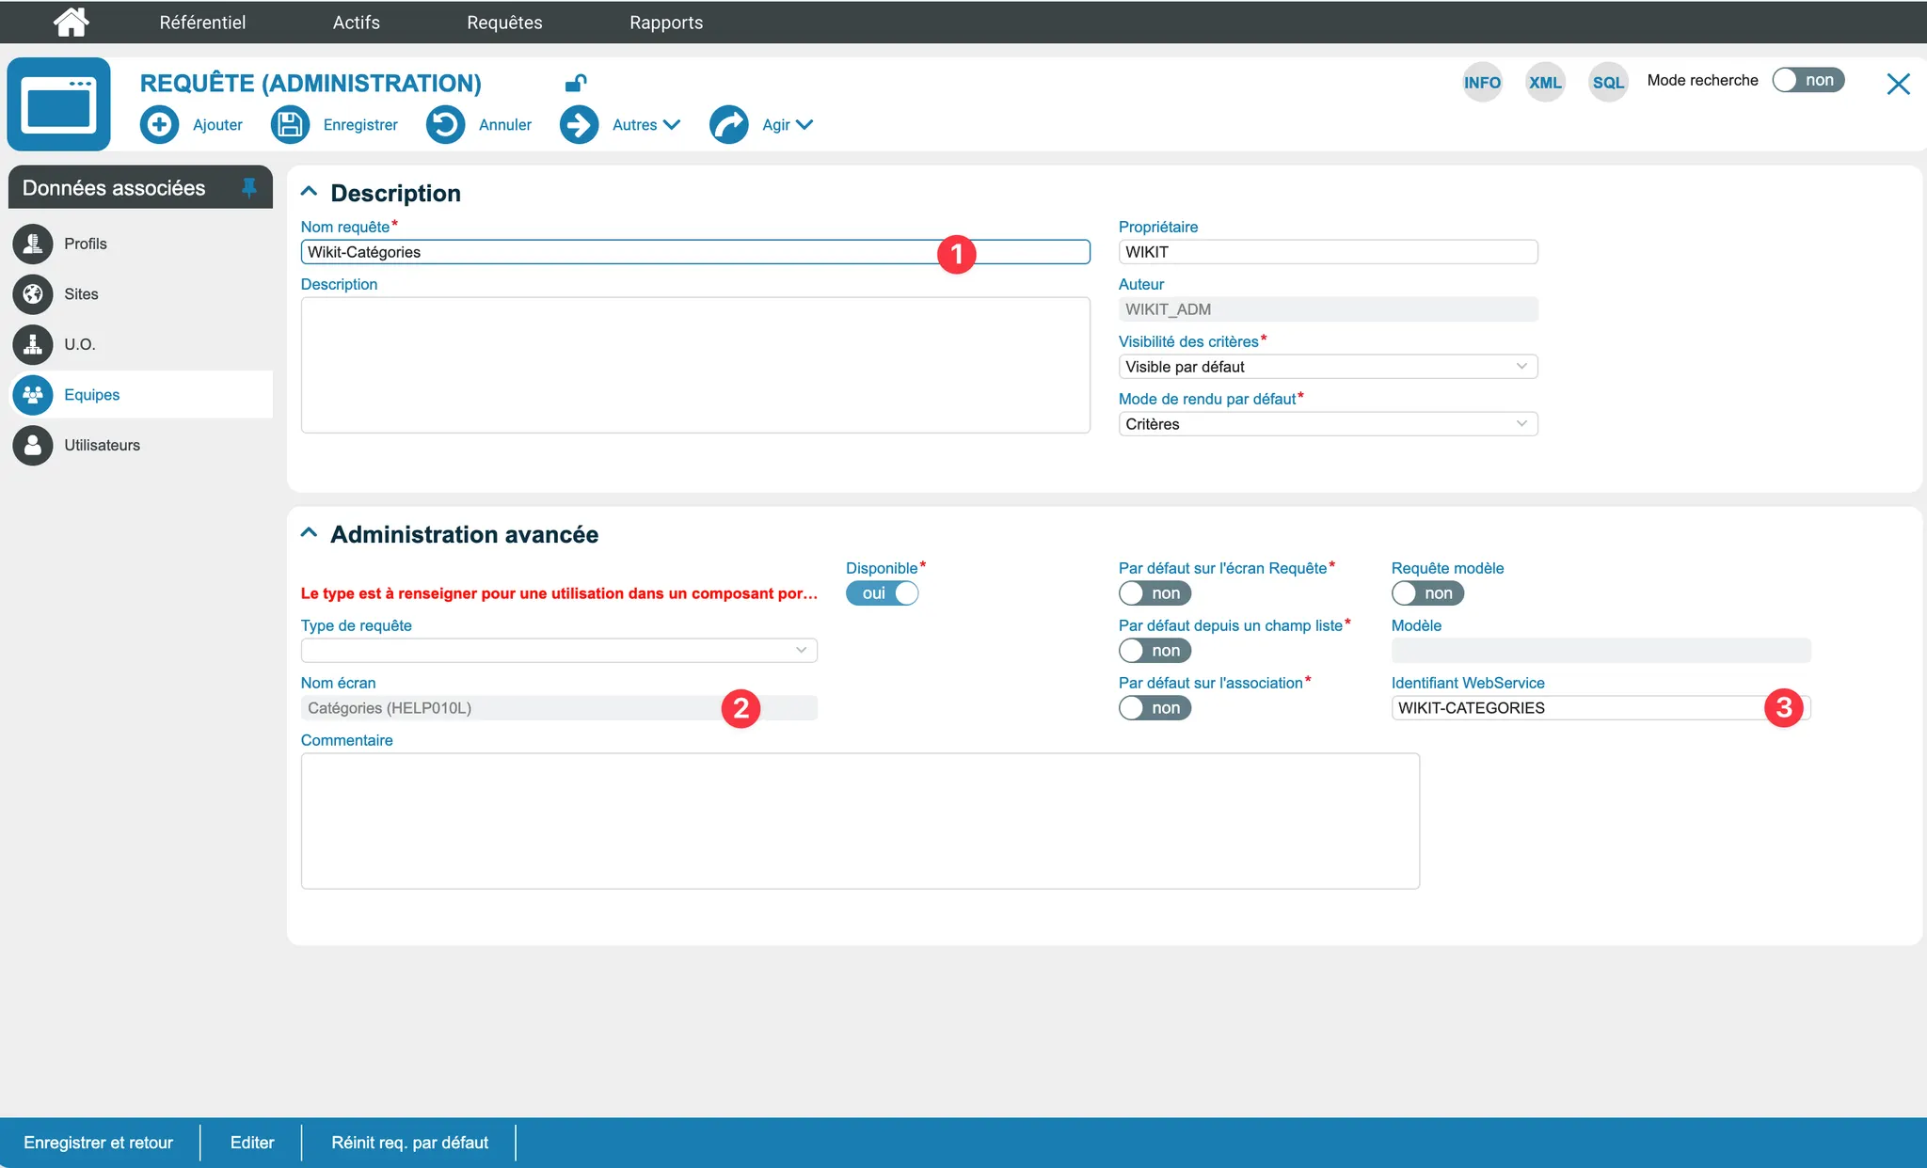Viewport: 1927px width, 1168px height.
Task: Open the Sites globe icon
Action: click(33, 294)
